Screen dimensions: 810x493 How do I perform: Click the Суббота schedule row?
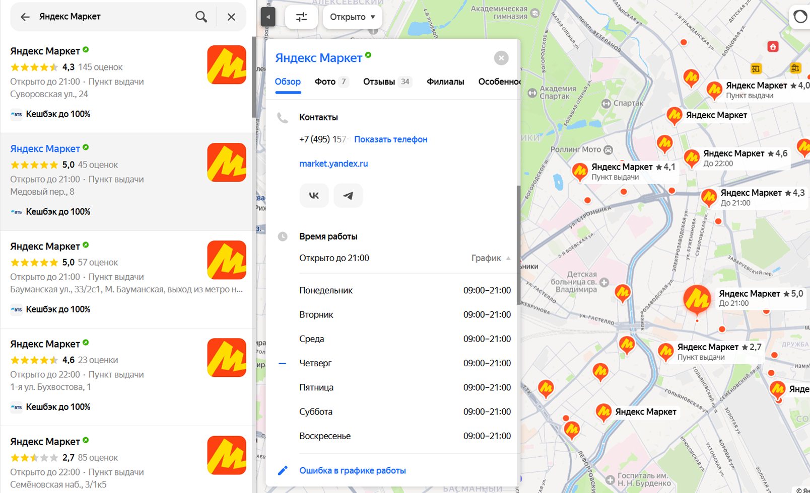(x=405, y=412)
